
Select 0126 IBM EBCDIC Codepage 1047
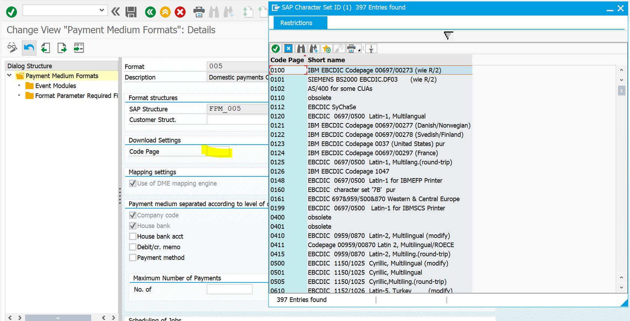pyautogui.click(x=370, y=171)
